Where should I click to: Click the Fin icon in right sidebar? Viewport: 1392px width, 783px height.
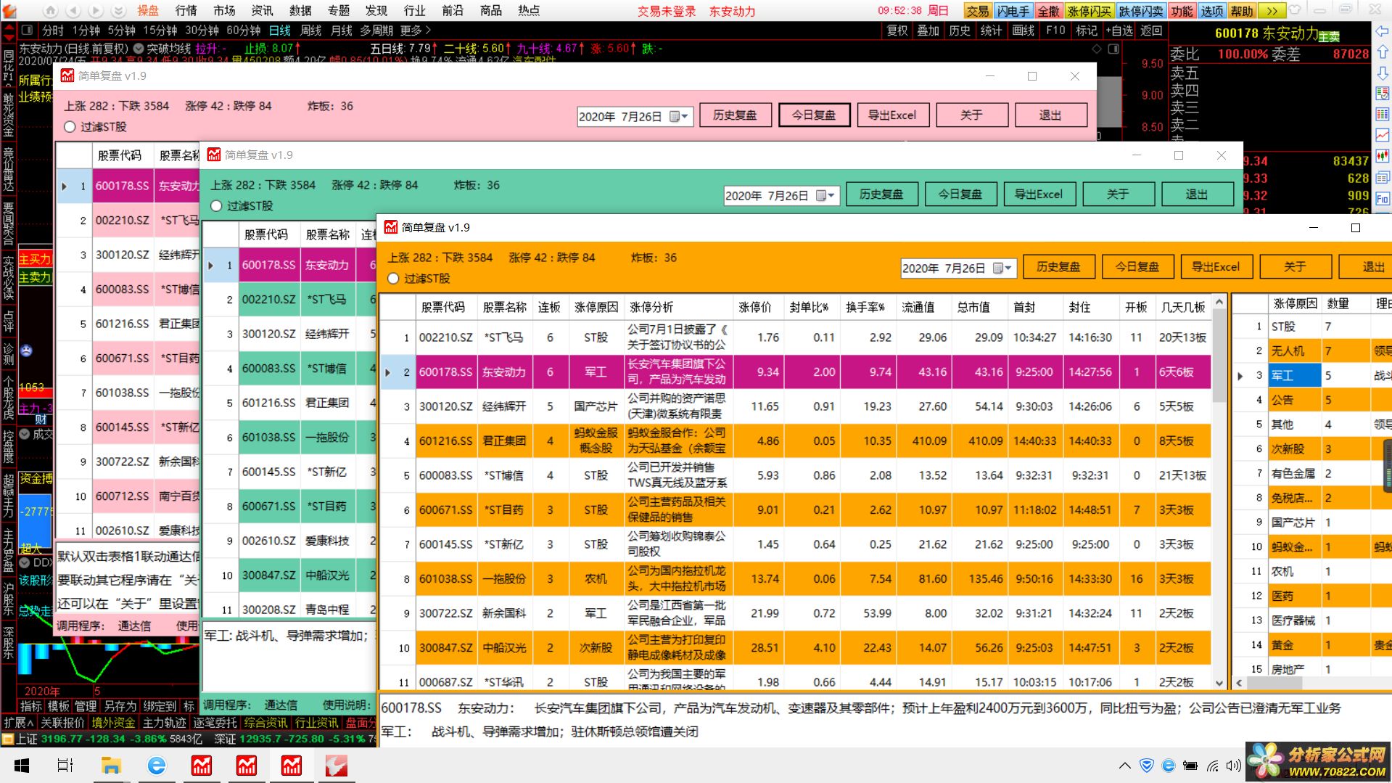click(x=1383, y=198)
